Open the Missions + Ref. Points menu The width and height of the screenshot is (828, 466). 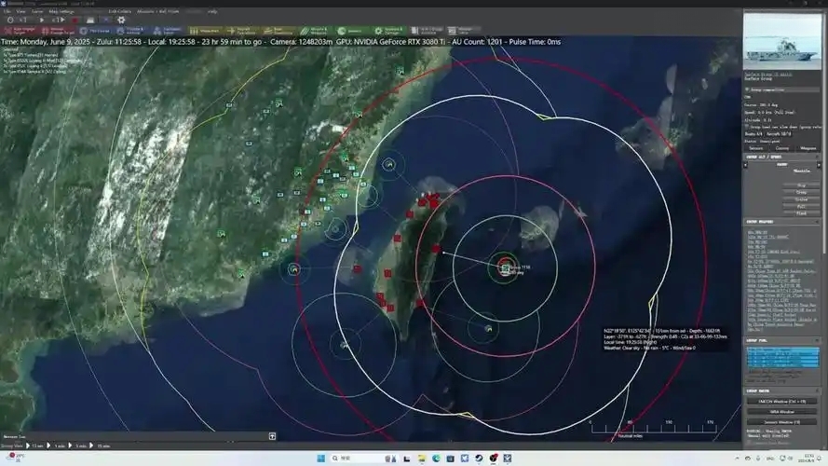(x=158, y=11)
